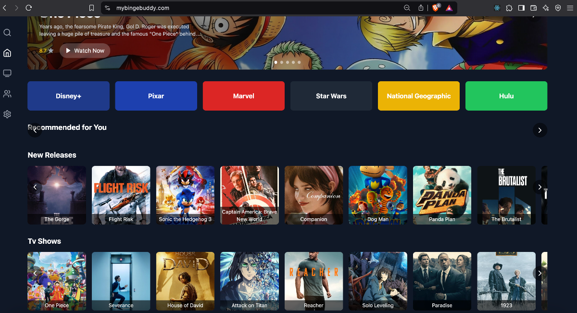Bookmark this page icon

tap(91, 8)
